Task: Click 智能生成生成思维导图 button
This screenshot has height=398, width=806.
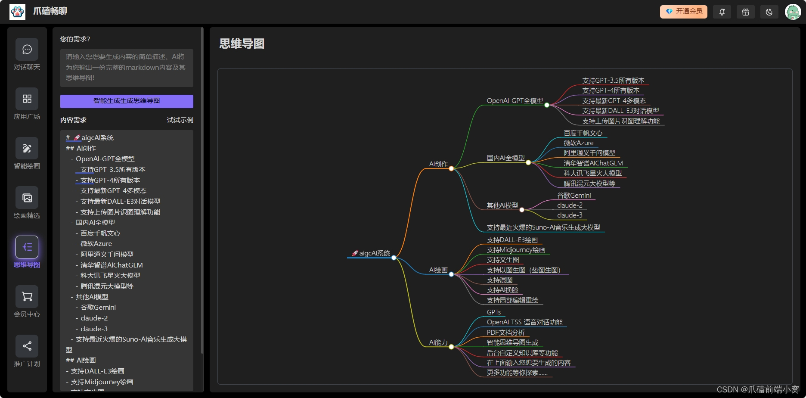Action: coord(127,101)
